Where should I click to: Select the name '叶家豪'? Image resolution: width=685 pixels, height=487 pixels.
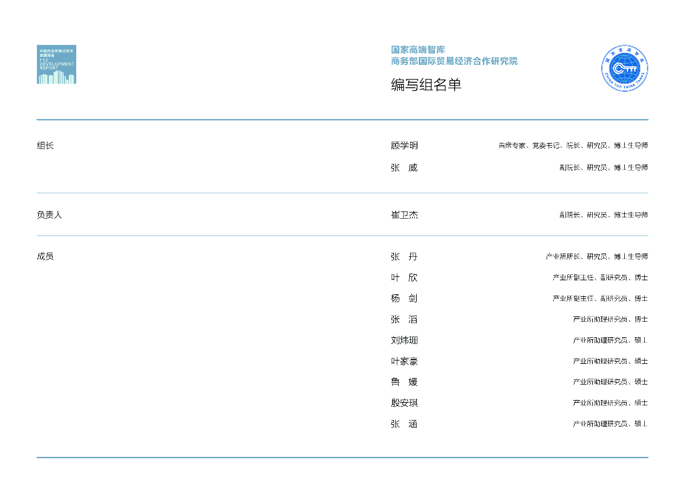click(404, 361)
